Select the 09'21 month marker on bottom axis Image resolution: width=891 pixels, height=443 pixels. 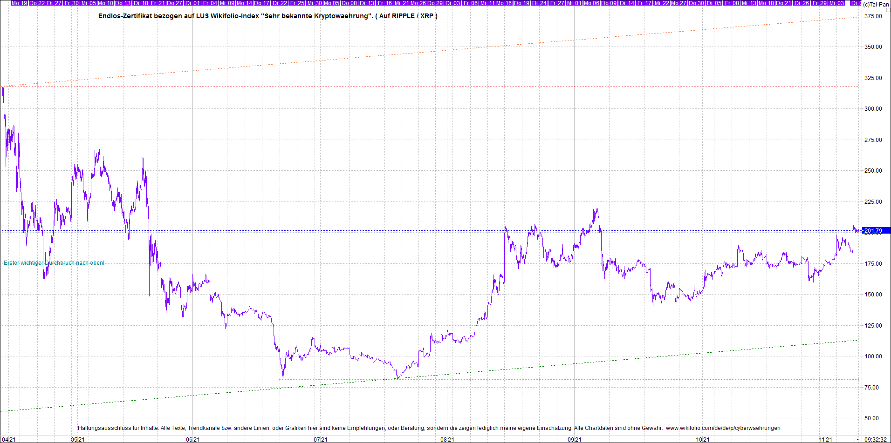[x=574, y=439]
